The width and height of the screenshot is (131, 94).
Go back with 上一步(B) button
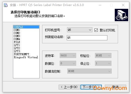[69, 87]
